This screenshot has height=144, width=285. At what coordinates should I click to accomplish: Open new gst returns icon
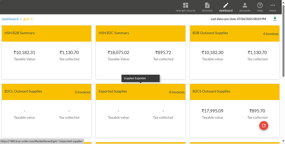coord(185,5)
